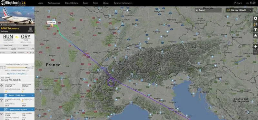Expand Recent F-GZNF flights section

[17, 95]
